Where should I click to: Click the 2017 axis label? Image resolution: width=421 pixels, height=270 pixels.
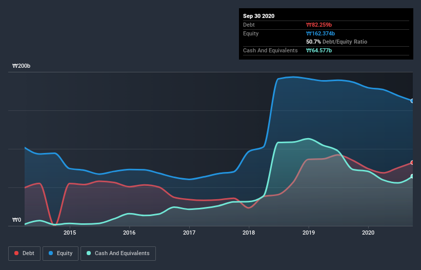(189, 233)
